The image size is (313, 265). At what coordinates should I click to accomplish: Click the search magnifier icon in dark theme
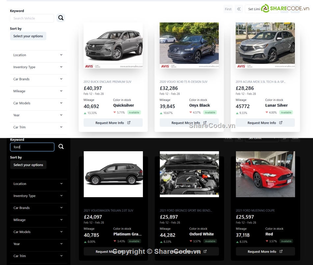click(x=61, y=147)
